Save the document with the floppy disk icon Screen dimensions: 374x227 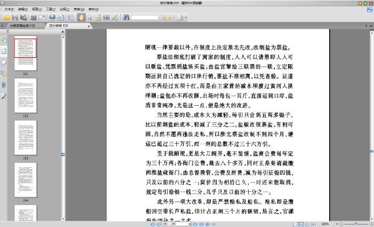15,17
